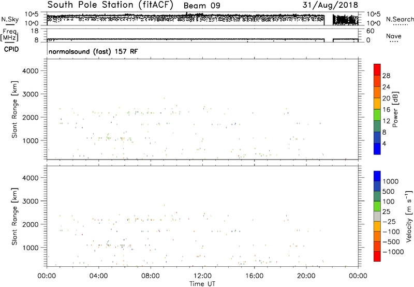
Task: Click the 60 tick on Nave axis
Action: click(370, 31)
